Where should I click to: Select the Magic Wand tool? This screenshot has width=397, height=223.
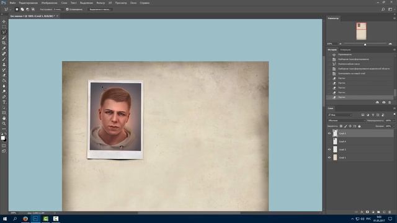4,38
